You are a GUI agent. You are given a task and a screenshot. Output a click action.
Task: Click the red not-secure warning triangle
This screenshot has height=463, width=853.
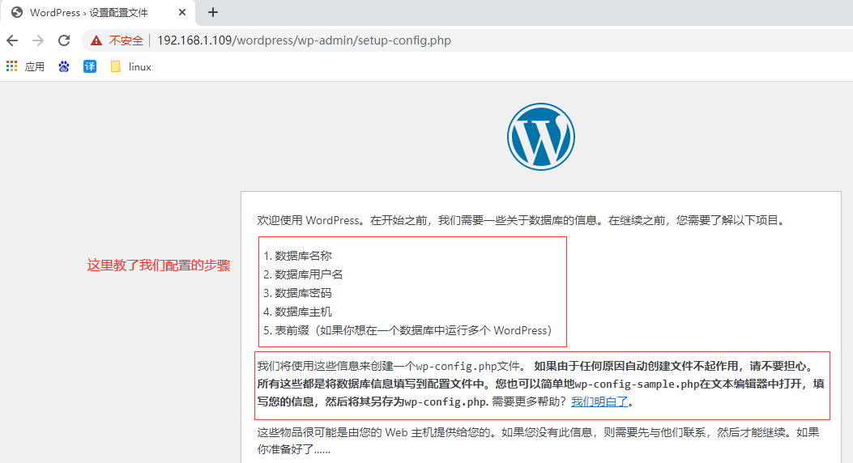96,40
